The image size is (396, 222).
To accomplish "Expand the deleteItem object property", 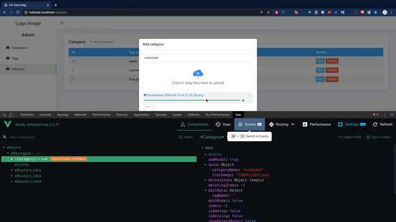I will (205, 180).
